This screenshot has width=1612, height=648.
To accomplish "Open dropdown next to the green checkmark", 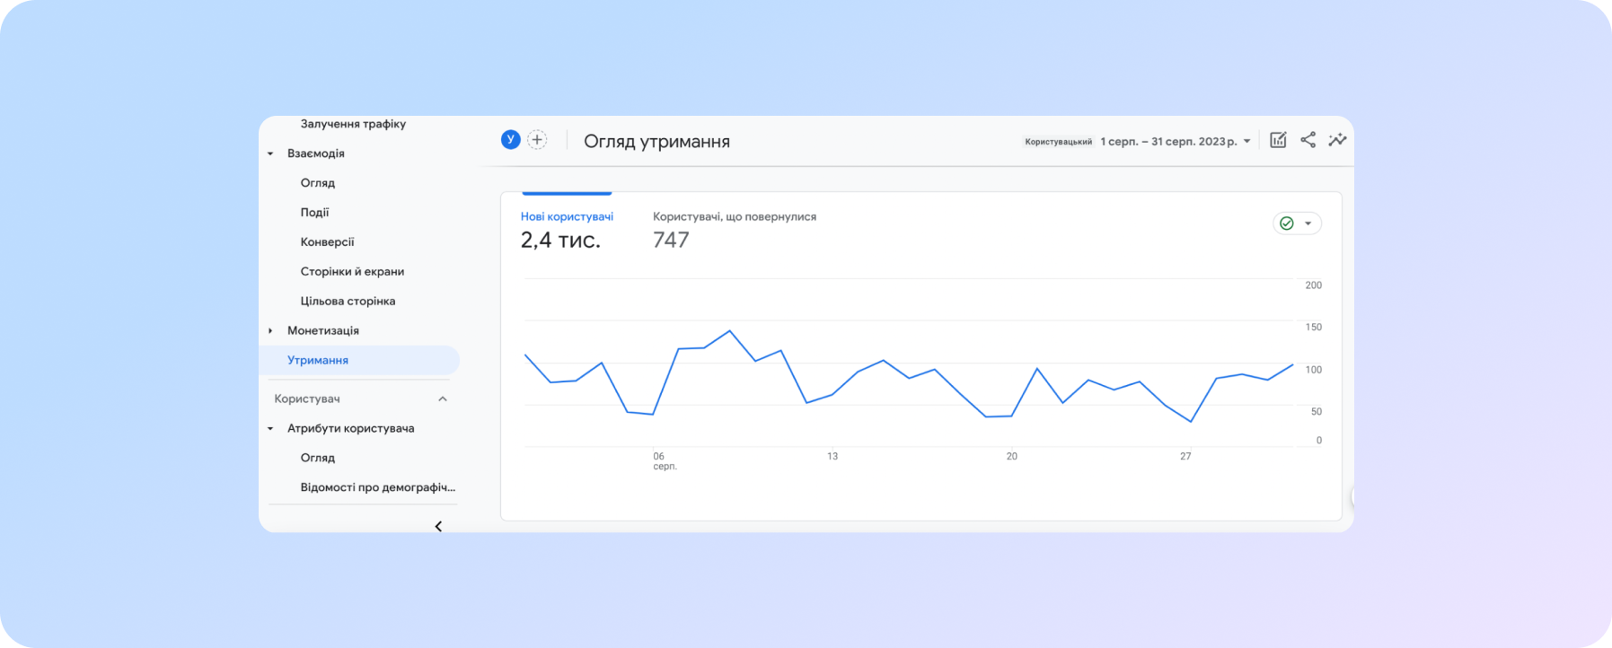I will [1308, 223].
